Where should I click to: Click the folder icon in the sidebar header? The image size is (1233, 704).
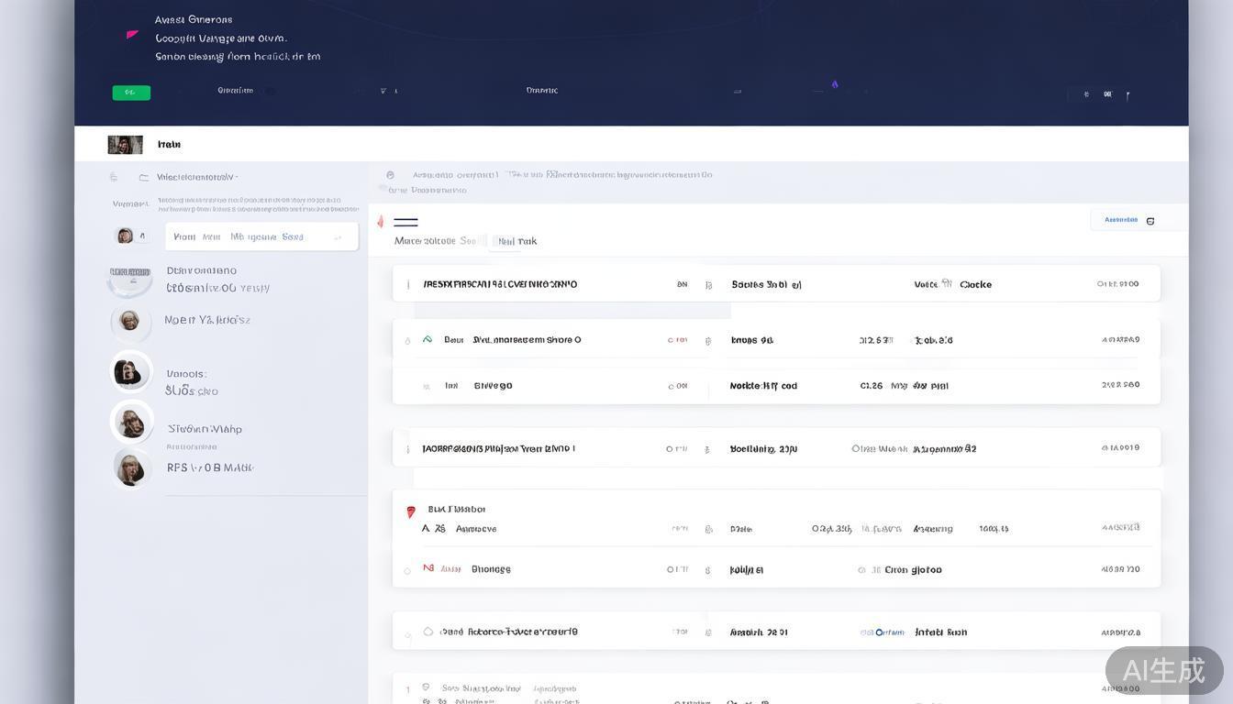tap(143, 177)
